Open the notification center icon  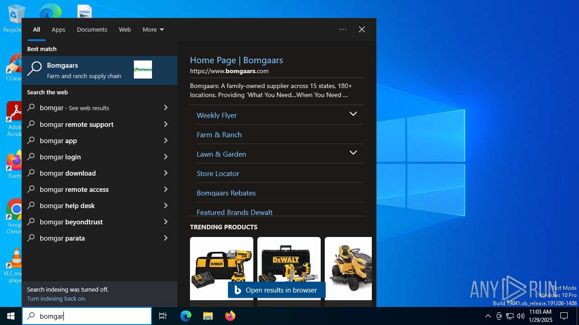[564, 316]
